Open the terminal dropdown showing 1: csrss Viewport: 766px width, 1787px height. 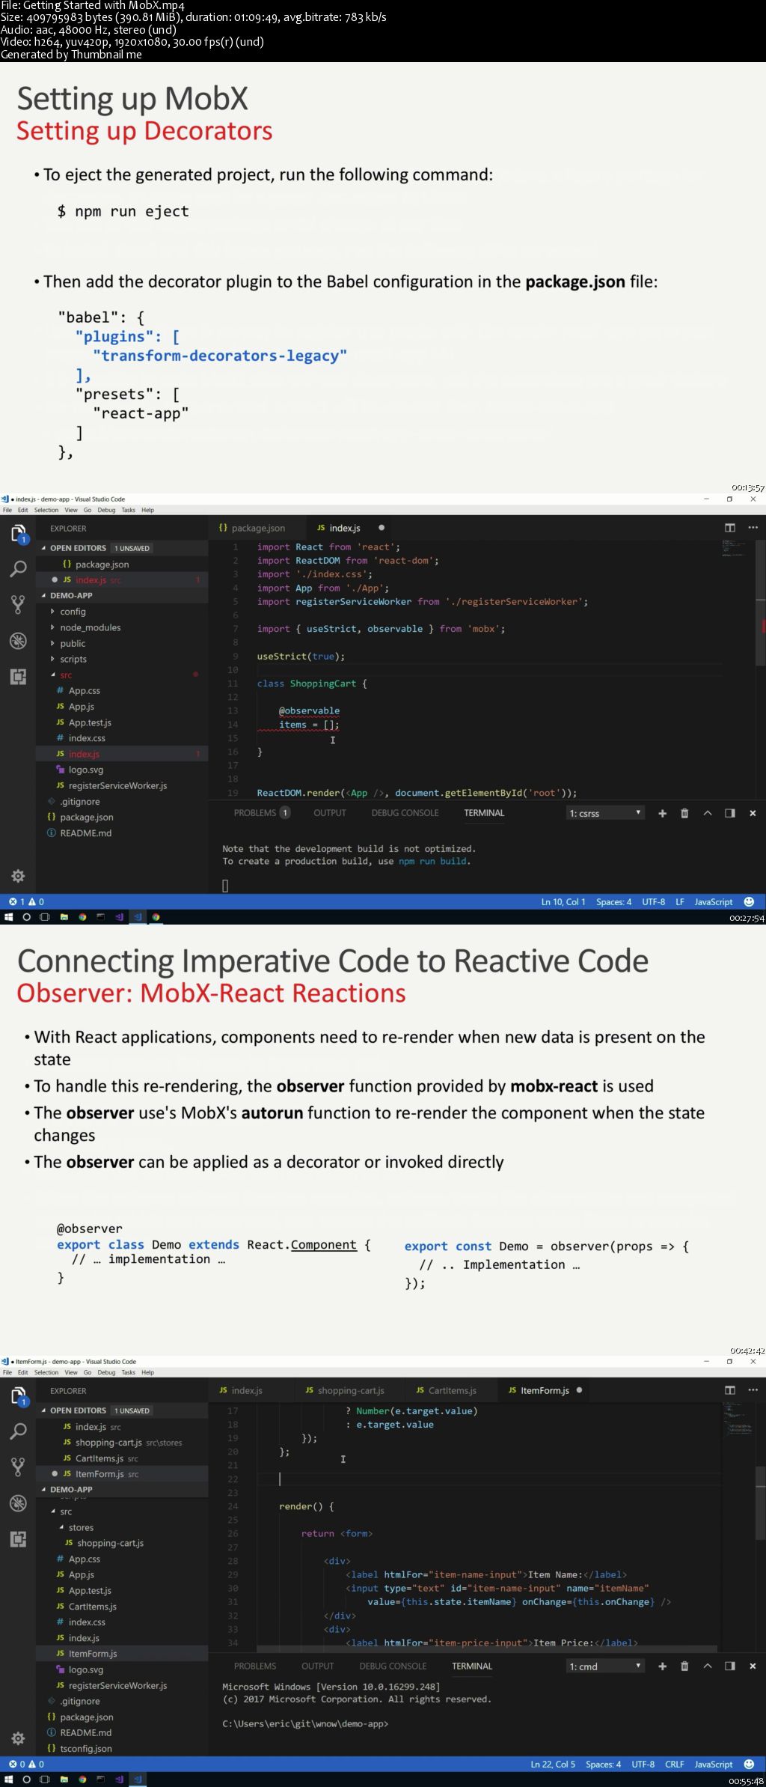coord(605,813)
